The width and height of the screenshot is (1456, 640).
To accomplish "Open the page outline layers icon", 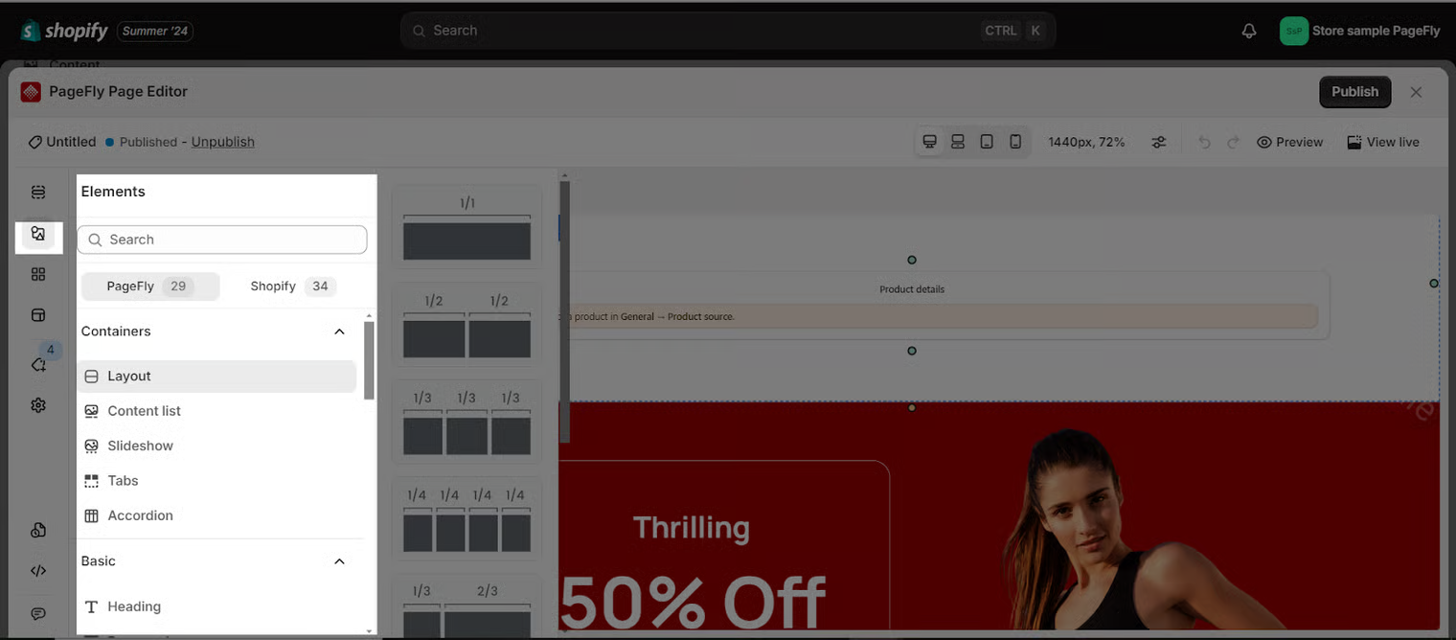I will click(x=38, y=193).
